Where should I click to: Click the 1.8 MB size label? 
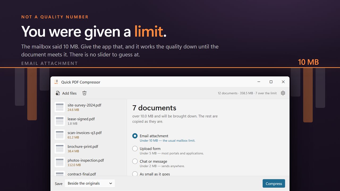[x=73, y=124]
